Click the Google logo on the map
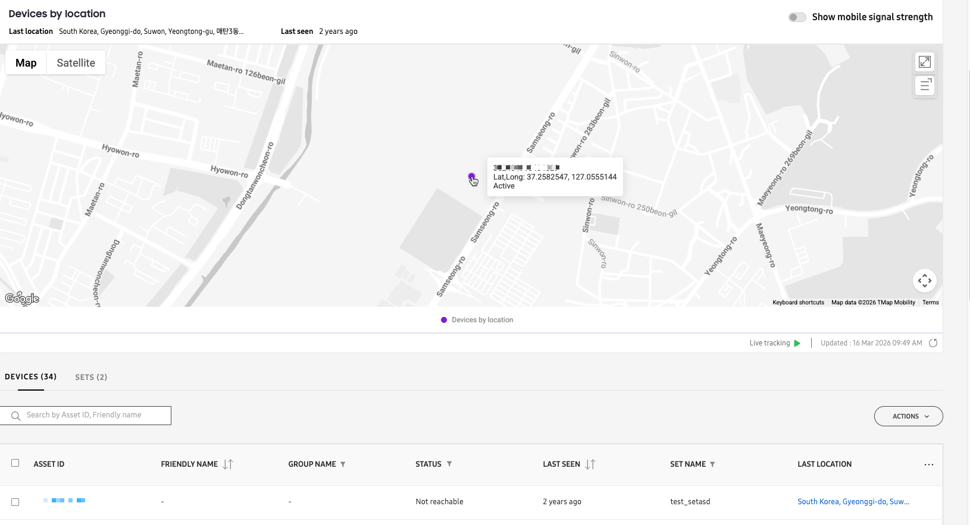970x525 pixels. pyautogui.click(x=22, y=298)
